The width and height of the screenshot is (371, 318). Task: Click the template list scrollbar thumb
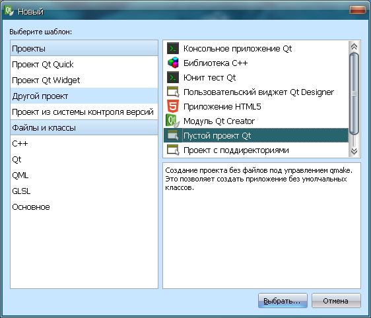[354, 94]
